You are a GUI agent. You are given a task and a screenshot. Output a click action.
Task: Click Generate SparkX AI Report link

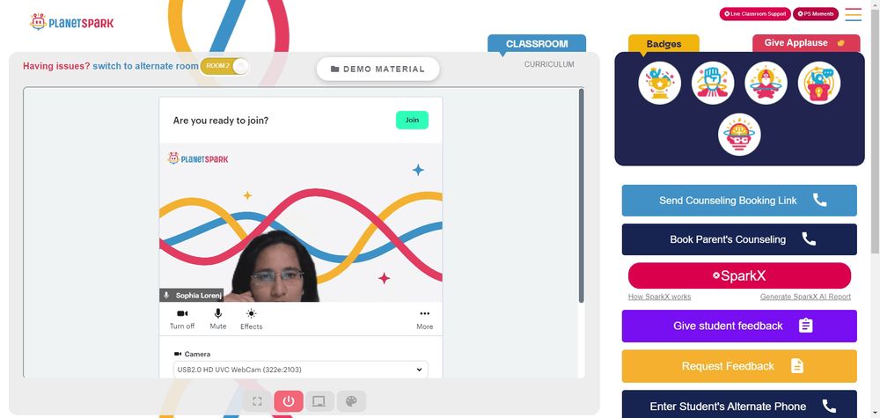[x=805, y=297]
